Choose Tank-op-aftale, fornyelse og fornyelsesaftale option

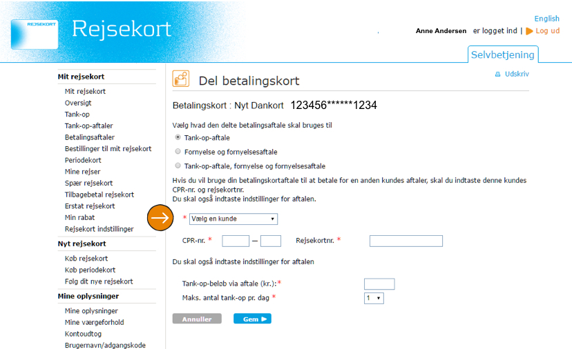(178, 166)
